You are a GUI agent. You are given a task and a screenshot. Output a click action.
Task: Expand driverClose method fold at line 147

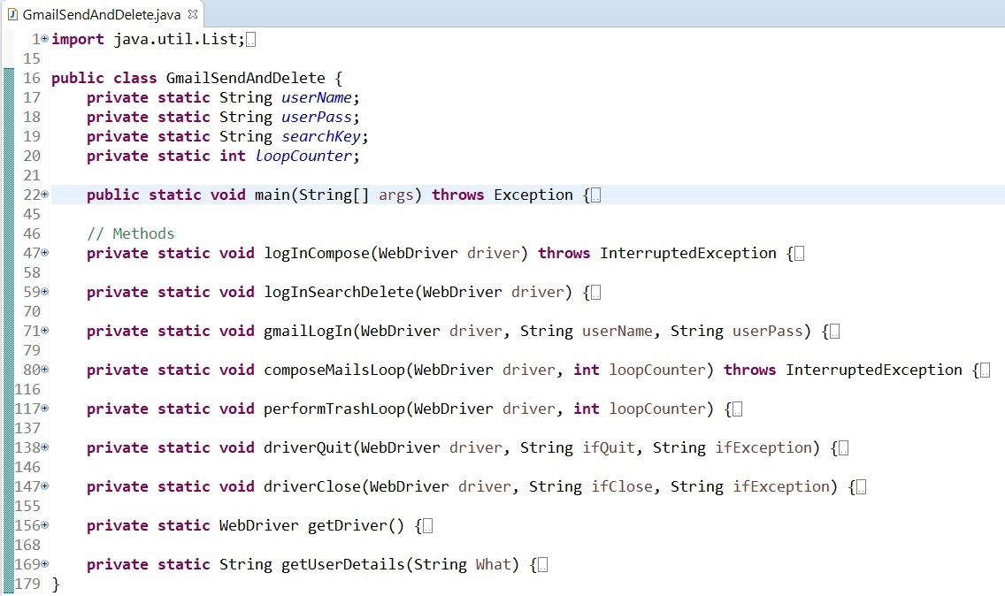click(44, 486)
